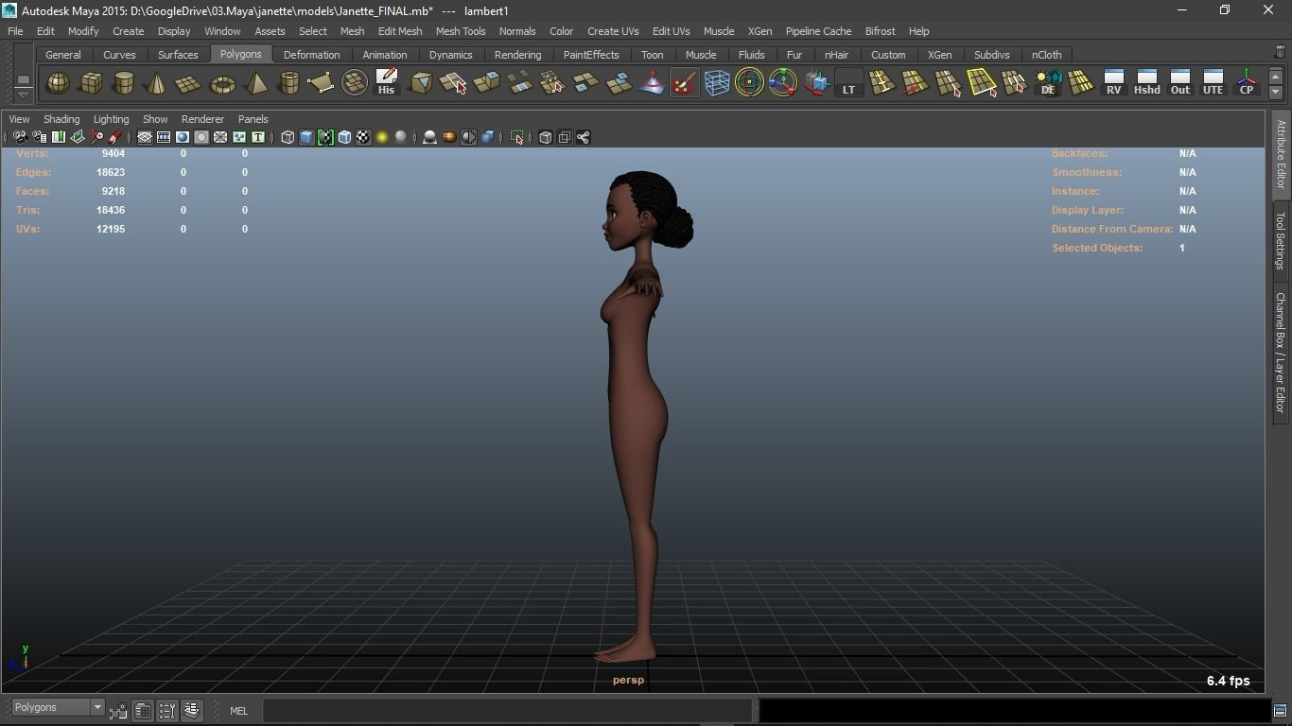Click the Shelf Editor tab icon at left

tap(24, 79)
